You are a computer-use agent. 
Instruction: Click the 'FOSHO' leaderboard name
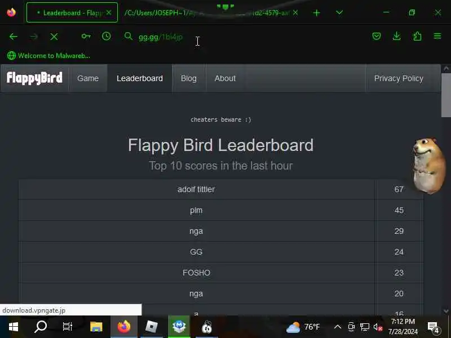pos(196,273)
